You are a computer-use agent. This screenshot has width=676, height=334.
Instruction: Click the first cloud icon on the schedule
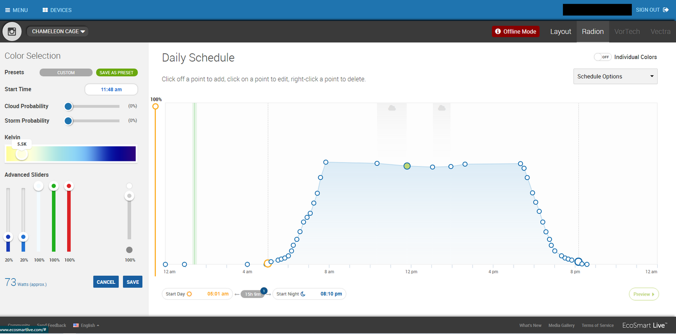pyautogui.click(x=392, y=108)
